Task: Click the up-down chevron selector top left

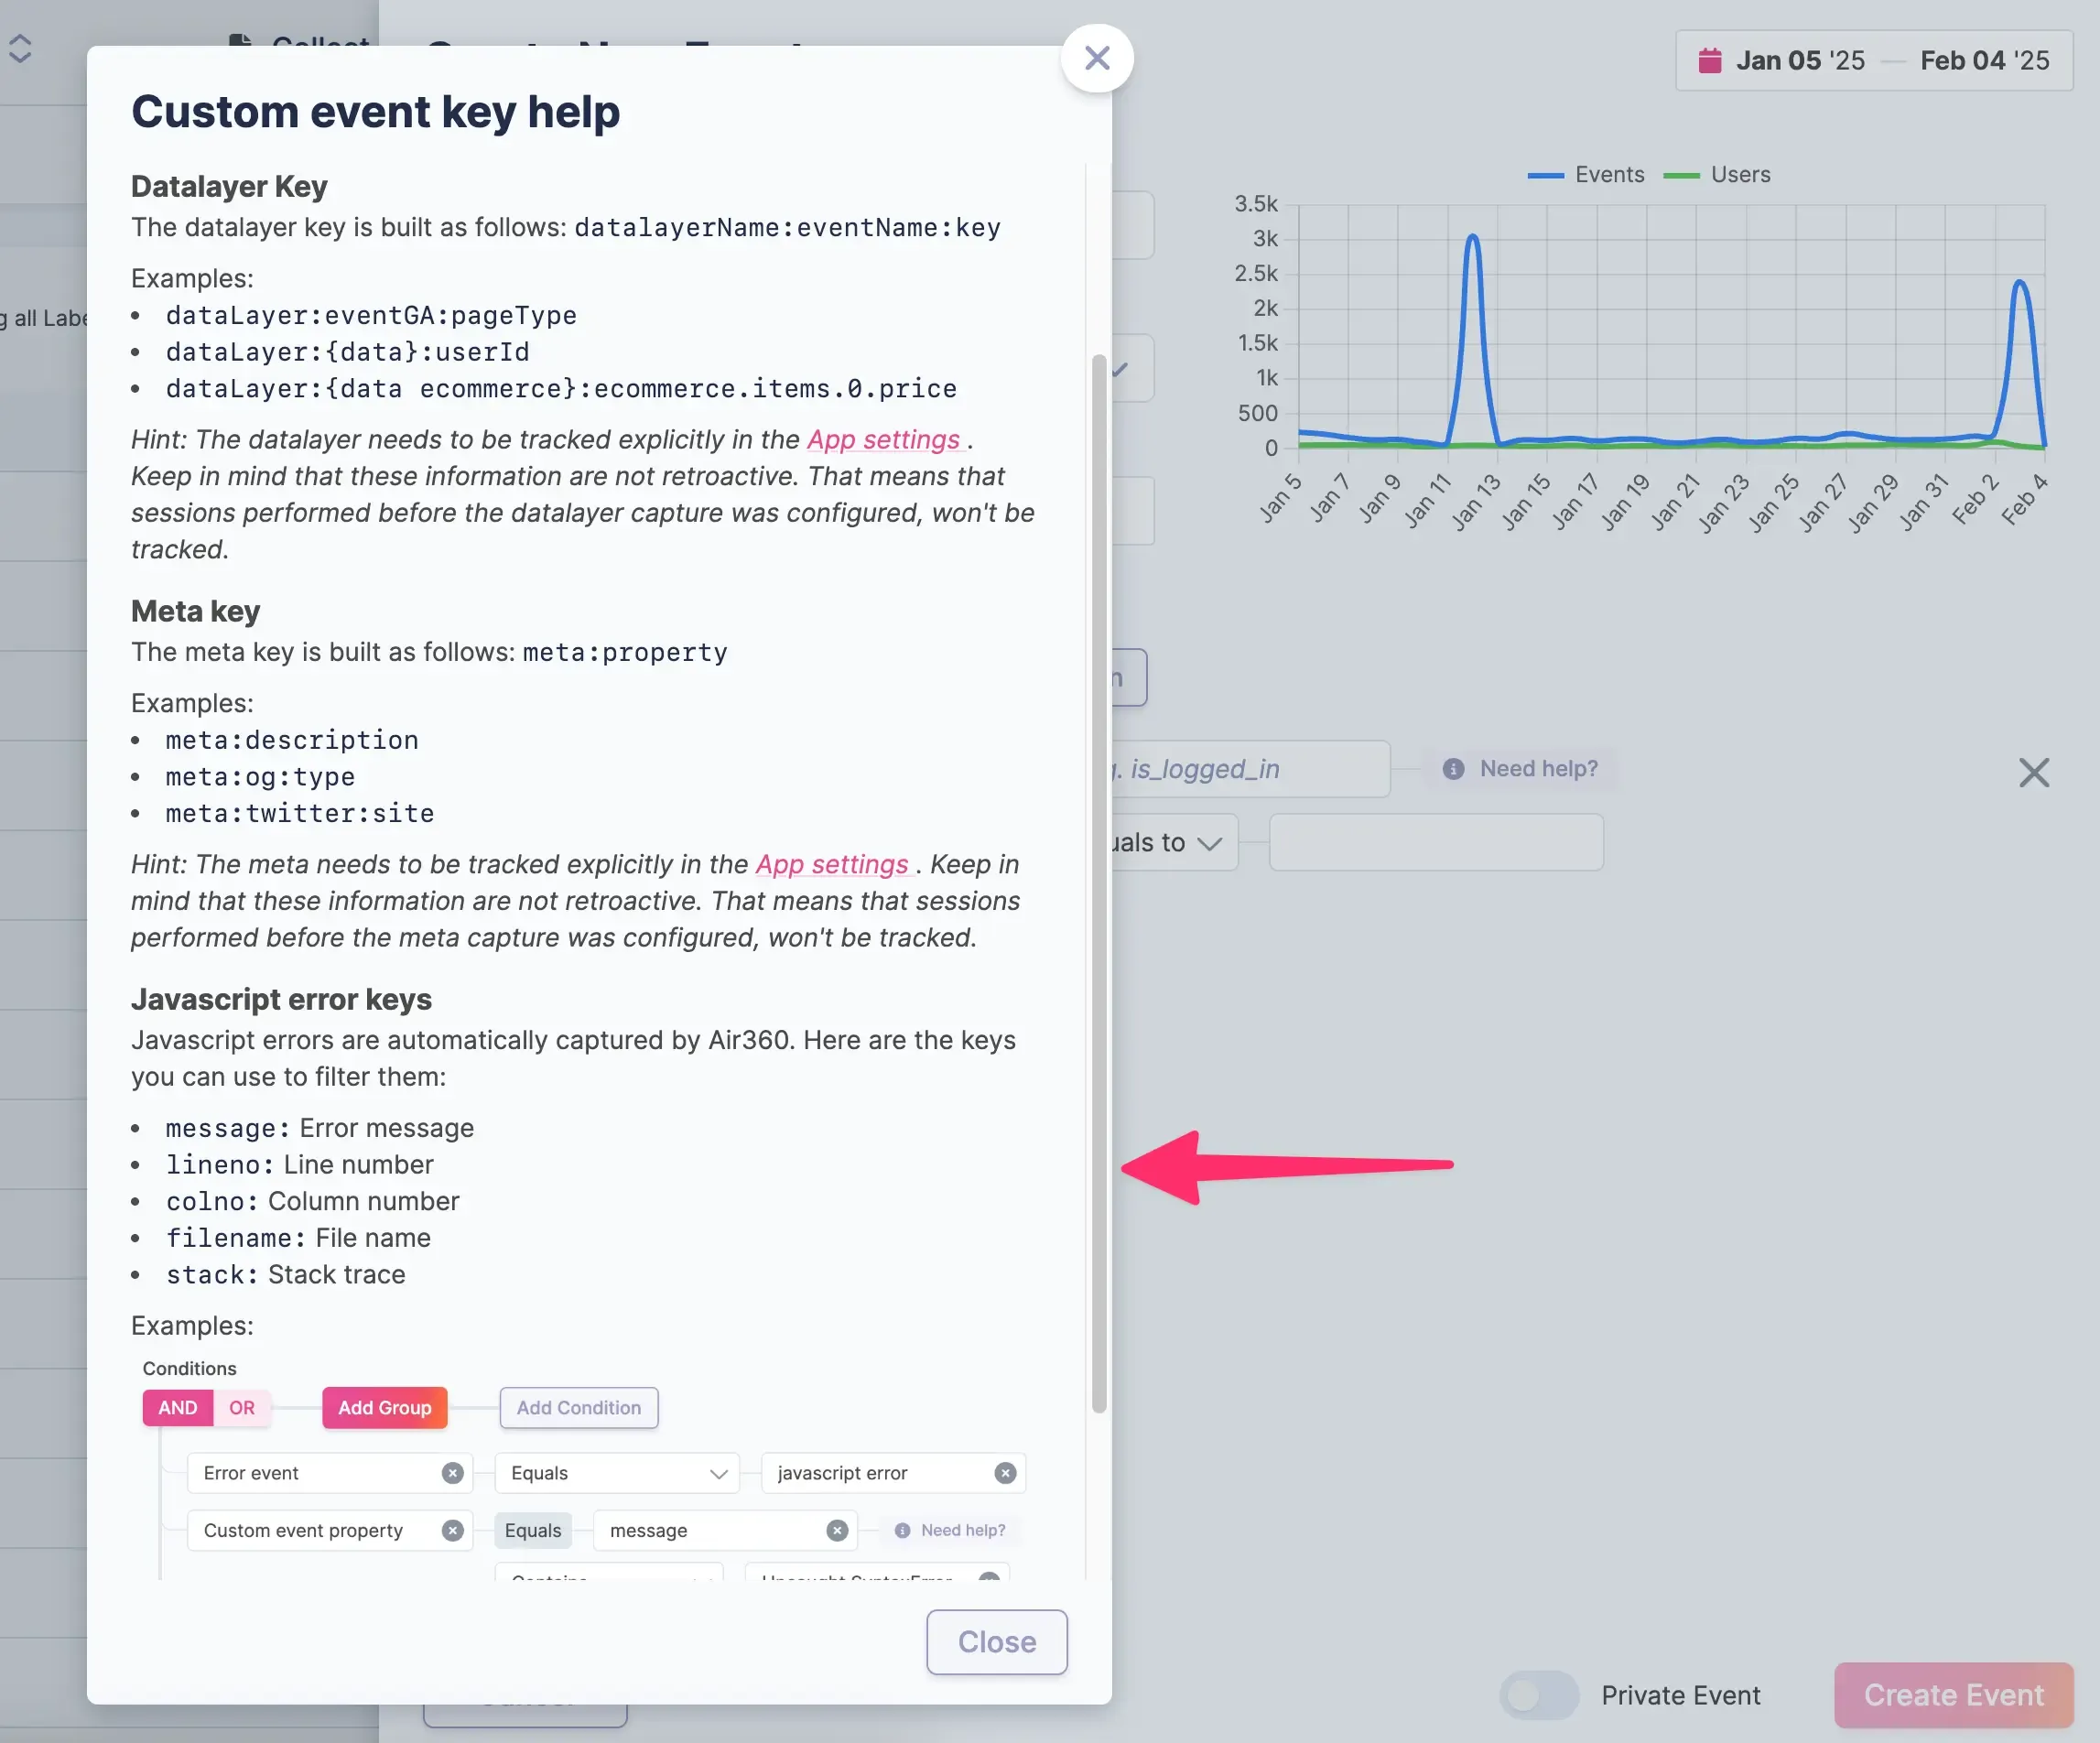Action: (20, 49)
